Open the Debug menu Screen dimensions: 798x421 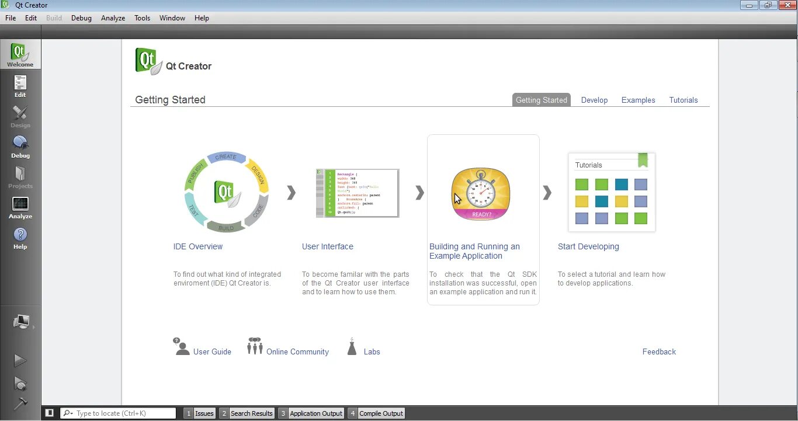click(x=81, y=18)
